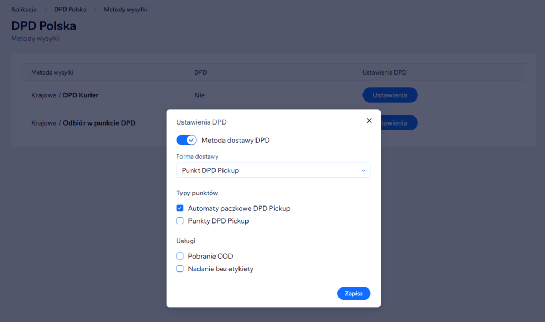Screen dimensions: 545x322
Task: Open the Punkt DPD Pickup combo box
Action: pyautogui.click(x=273, y=171)
